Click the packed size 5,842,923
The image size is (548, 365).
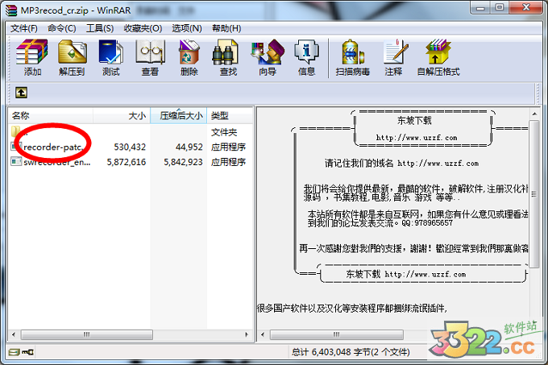[x=183, y=162]
